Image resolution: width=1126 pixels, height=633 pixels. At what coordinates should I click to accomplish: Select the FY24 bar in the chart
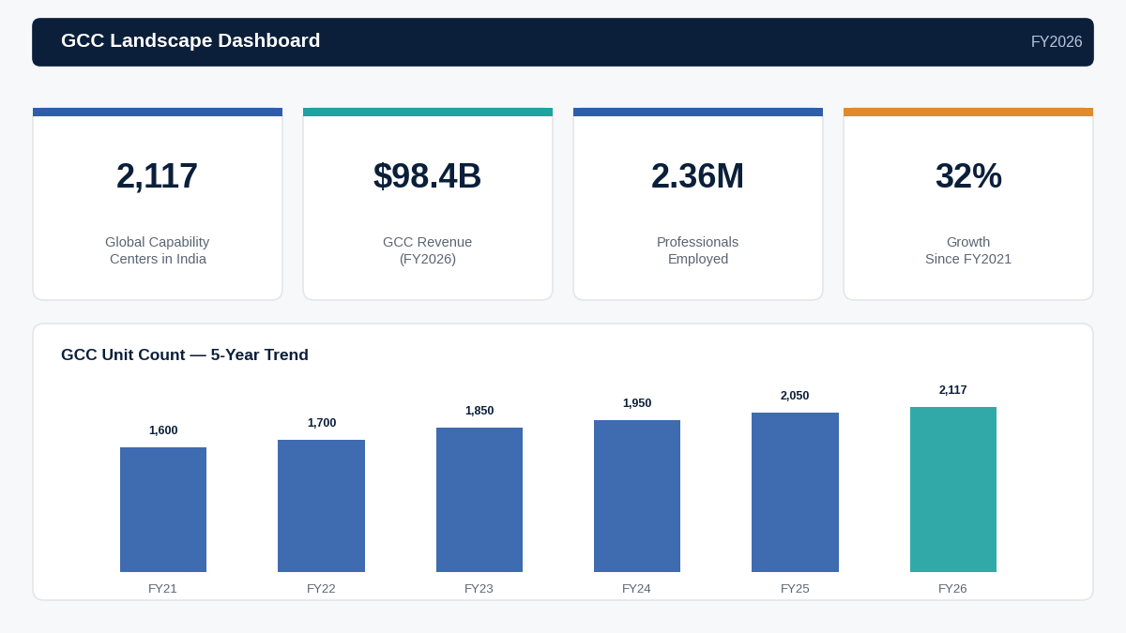pyautogui.click(x=637, y=496)
